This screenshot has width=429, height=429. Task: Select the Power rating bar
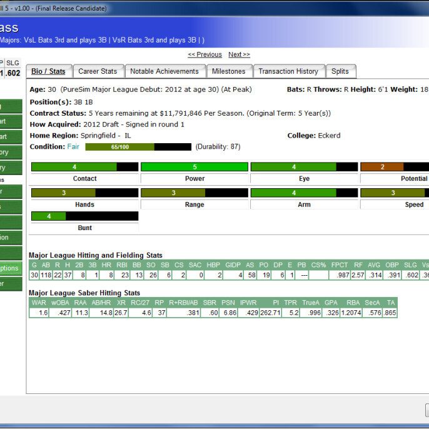[x=194, y=167]
